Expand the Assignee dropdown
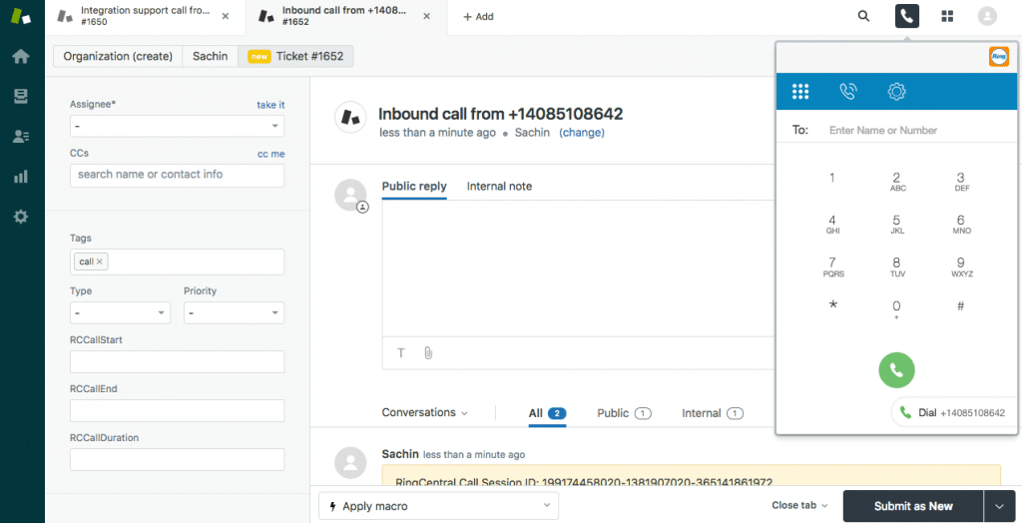 [177, 127]
